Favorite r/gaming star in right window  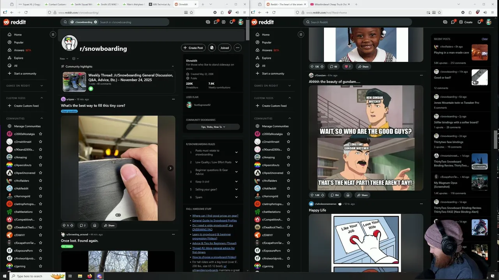click(288, 266)
